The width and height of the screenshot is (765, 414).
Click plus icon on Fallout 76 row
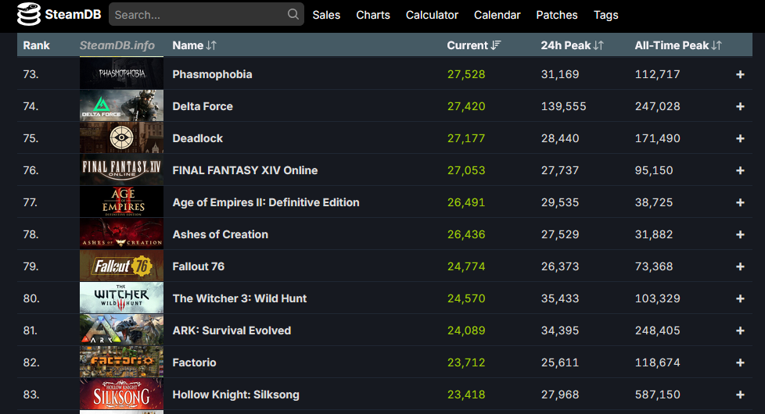tap(740, 266)
